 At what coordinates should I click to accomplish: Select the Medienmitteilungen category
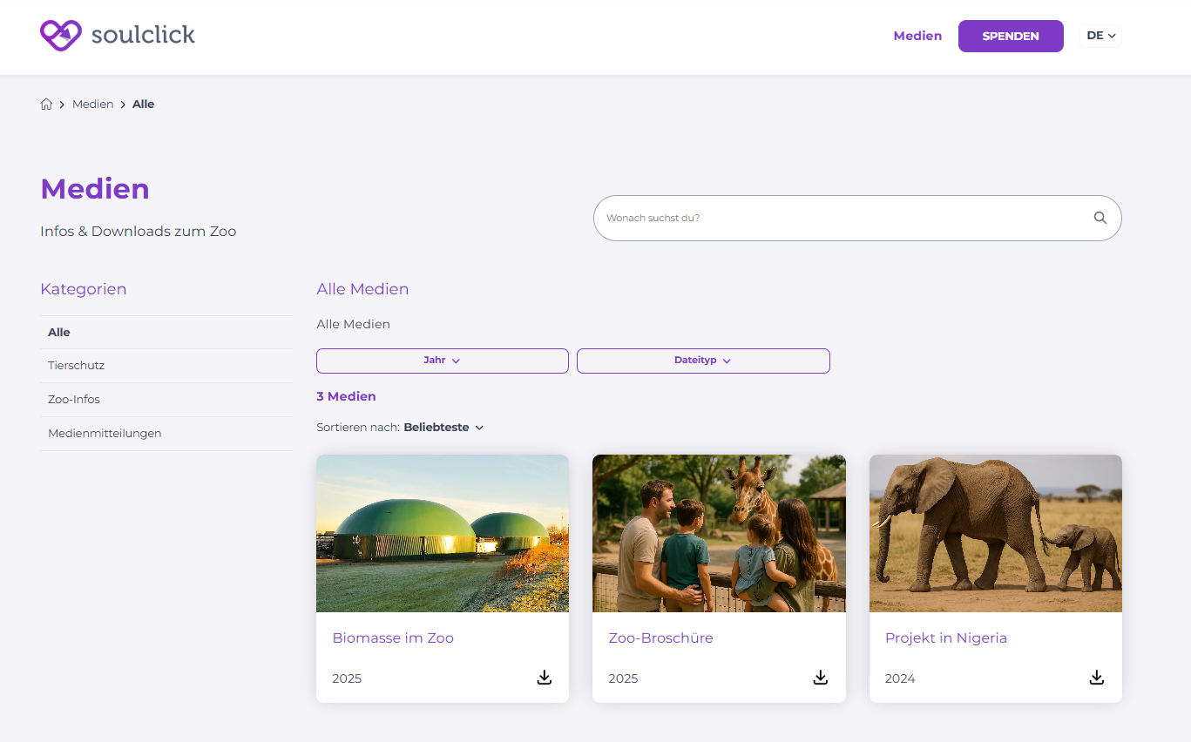coord(166,434)
